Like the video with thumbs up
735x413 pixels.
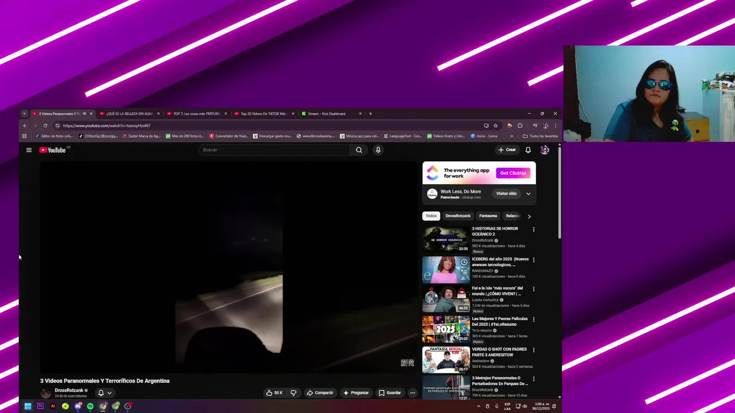274,393
